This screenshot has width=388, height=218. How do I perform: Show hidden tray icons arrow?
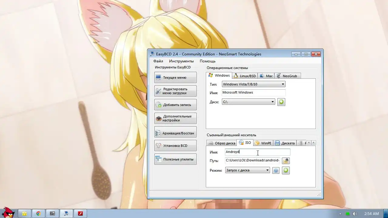pyautogui.click(x=340, y=214)
